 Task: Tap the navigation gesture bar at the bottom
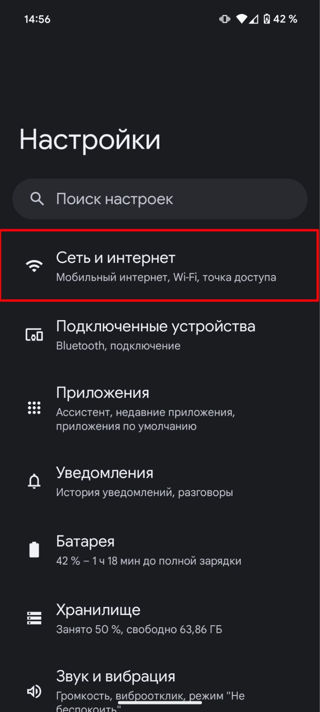(x=160, y=702)
